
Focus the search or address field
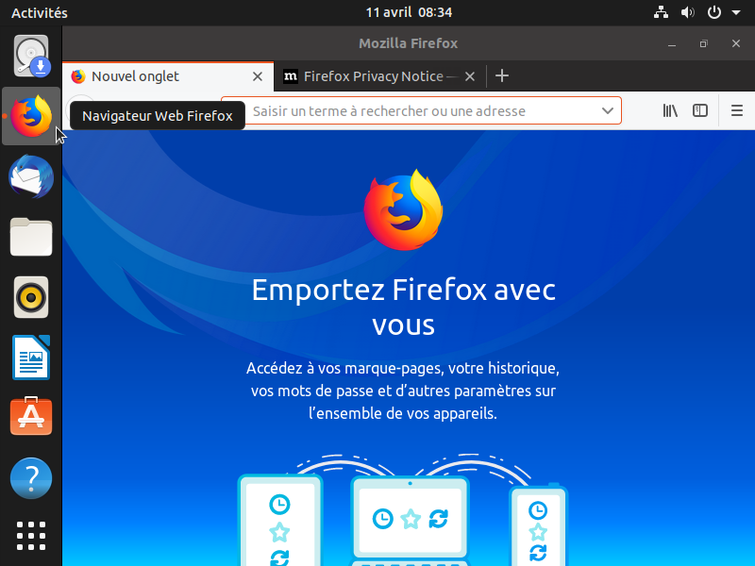(415, 110)
